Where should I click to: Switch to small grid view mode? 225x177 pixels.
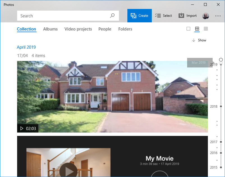pos(206,29)
